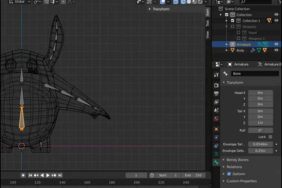Toggle the bone Lock checkbox
Image resolution: width=282 pixels, height=188 pixels.
270,137
